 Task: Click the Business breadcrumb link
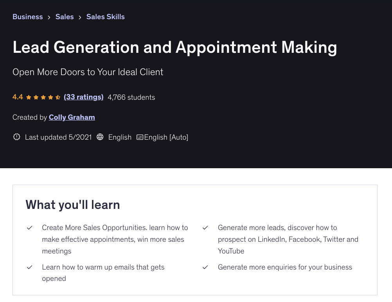(27, 17)
